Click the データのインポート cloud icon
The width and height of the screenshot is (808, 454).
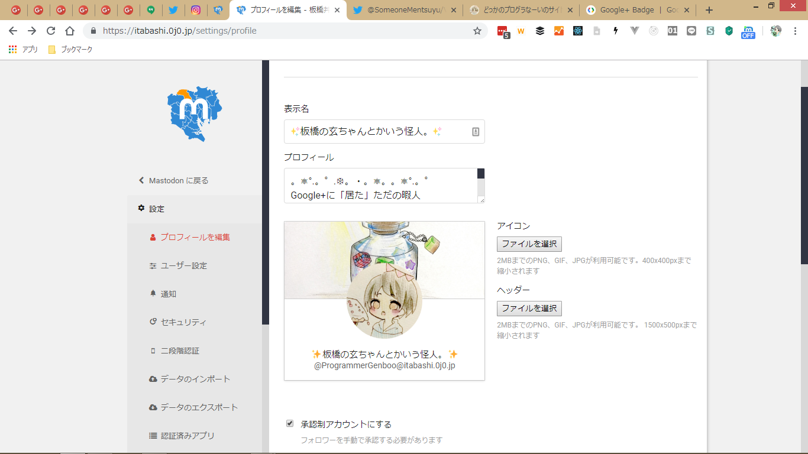tap(153, 379)
